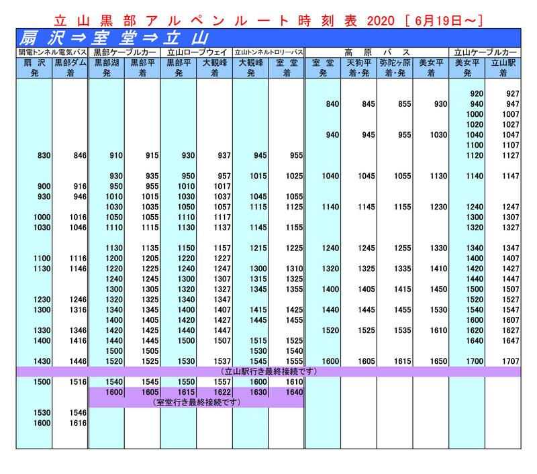Click the '室堂 着' column header

click(x=287, y=68)
